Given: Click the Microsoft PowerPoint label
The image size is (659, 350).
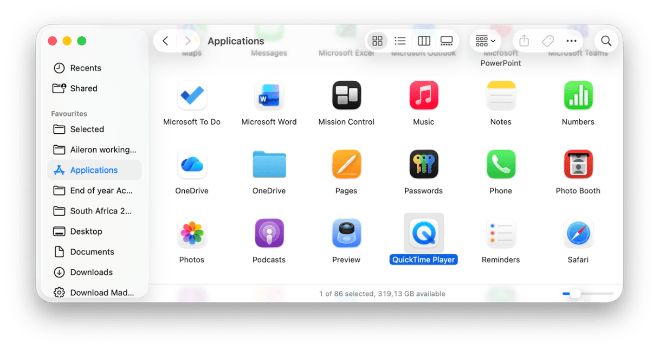Looking at the screenshot, I should point(501,58).
